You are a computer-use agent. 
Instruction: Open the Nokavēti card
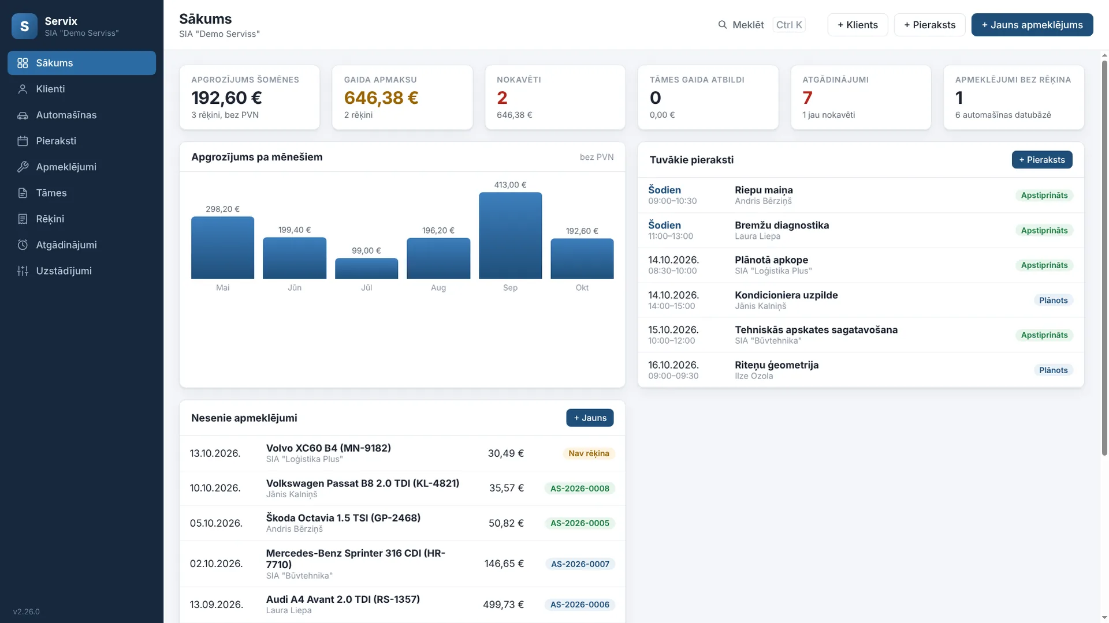[x=554, y=97]
